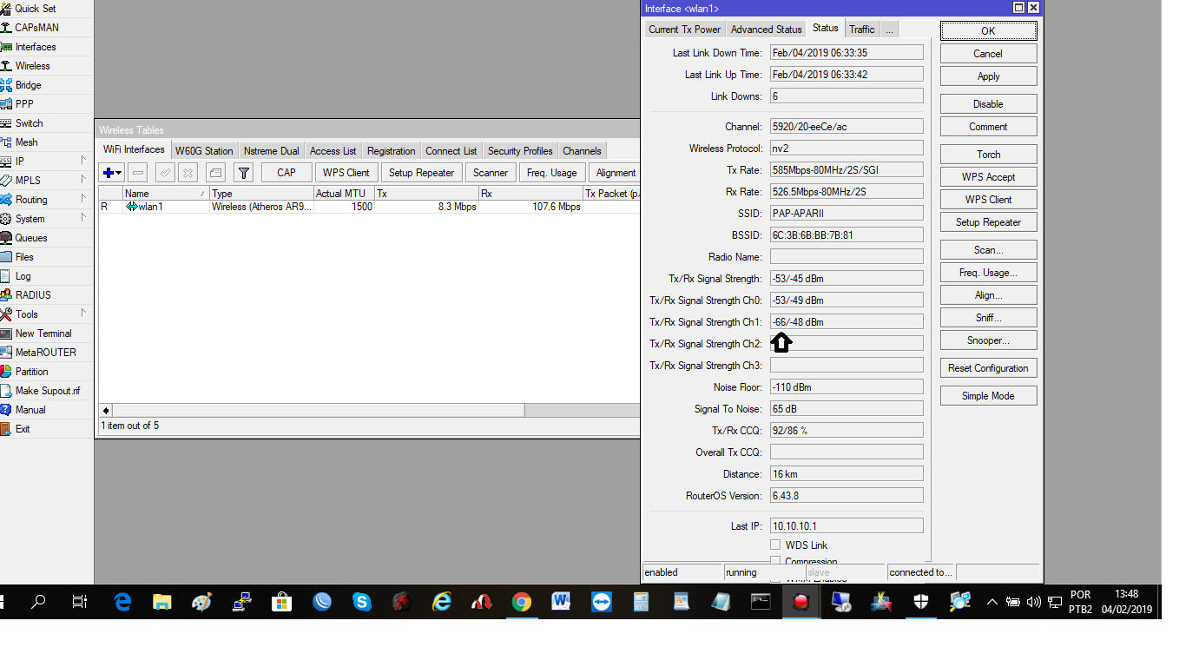Click the Apply button

988,76
